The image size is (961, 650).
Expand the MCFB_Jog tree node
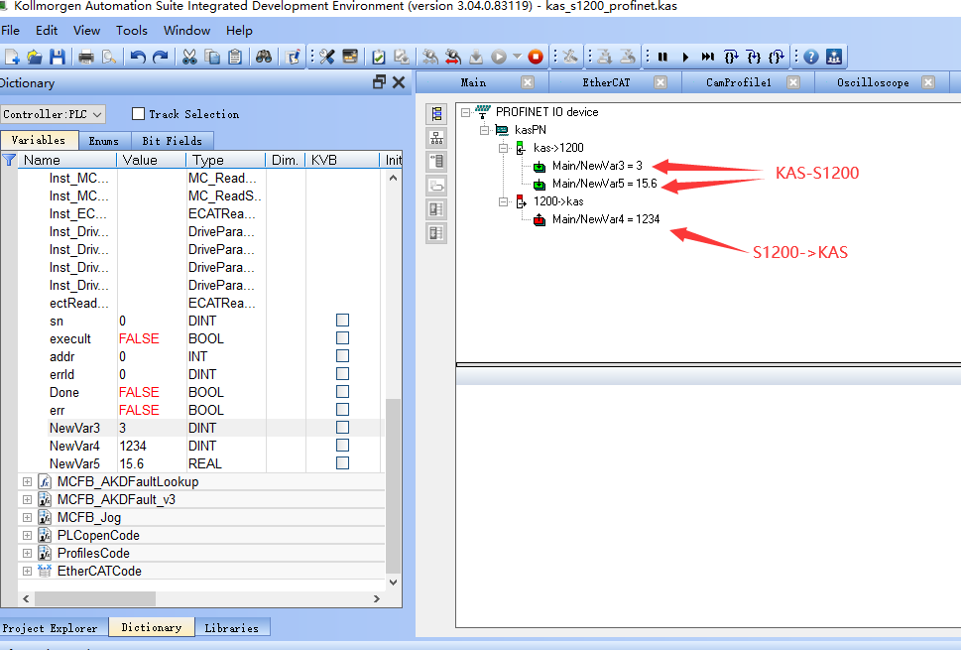pyautogui.click(x=26, y=517)
